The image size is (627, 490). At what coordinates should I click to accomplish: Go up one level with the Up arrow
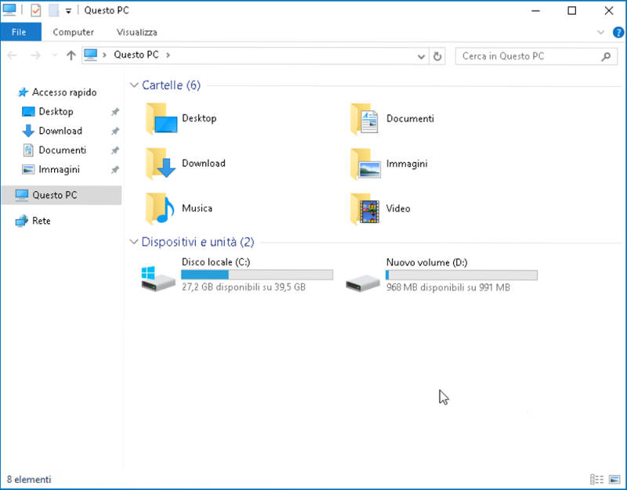pyautogui.click(x=71, y=56)
